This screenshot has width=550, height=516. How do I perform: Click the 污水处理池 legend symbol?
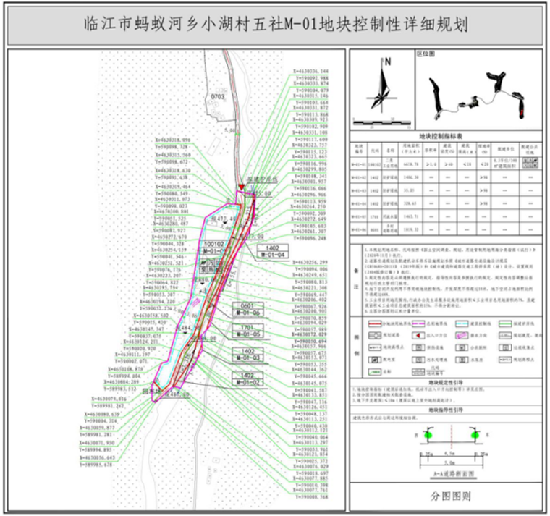(418, 360)
